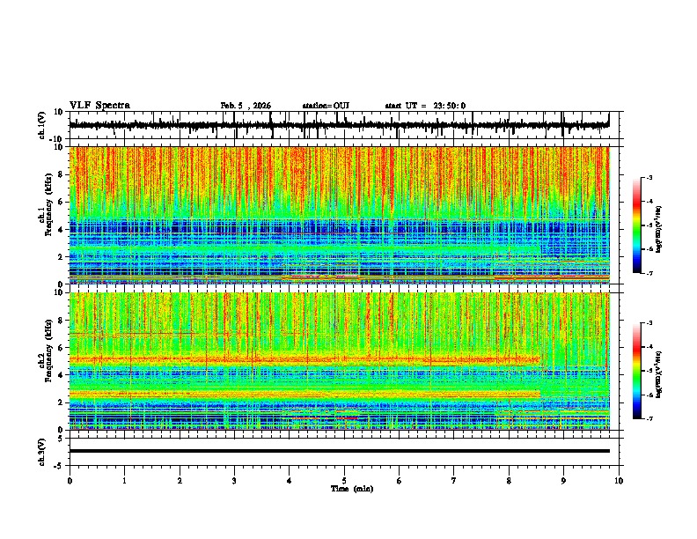
Task: Click the time-axis tick label "3" at bottom
Action: point(234,481)
